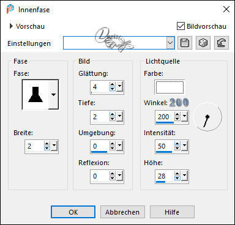235x225 pixels.
Task: Increase Intensität value with up arrow
Action: click(177, 144)
